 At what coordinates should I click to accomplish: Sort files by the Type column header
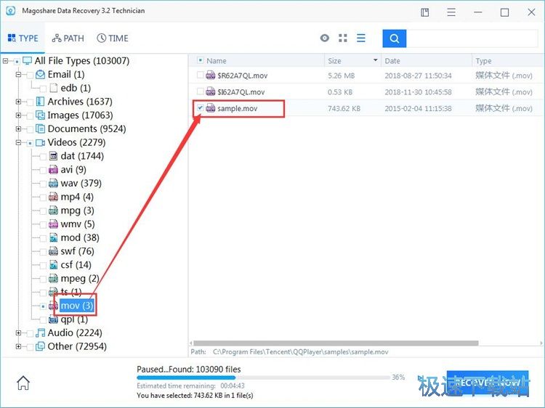(x=508, y=60)
